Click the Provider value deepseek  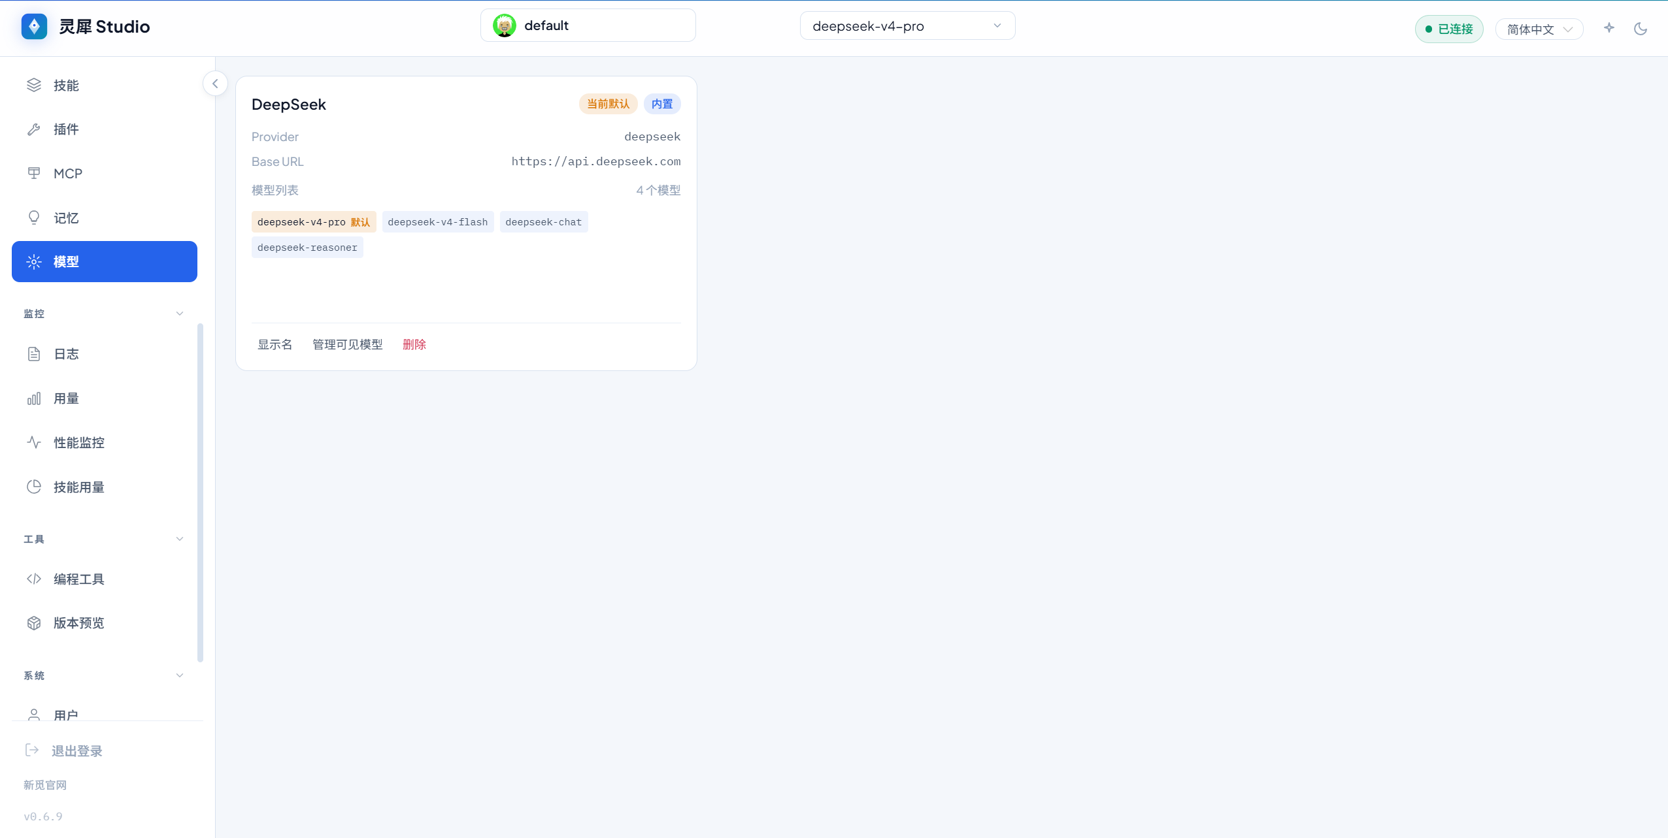click(652, 137)
